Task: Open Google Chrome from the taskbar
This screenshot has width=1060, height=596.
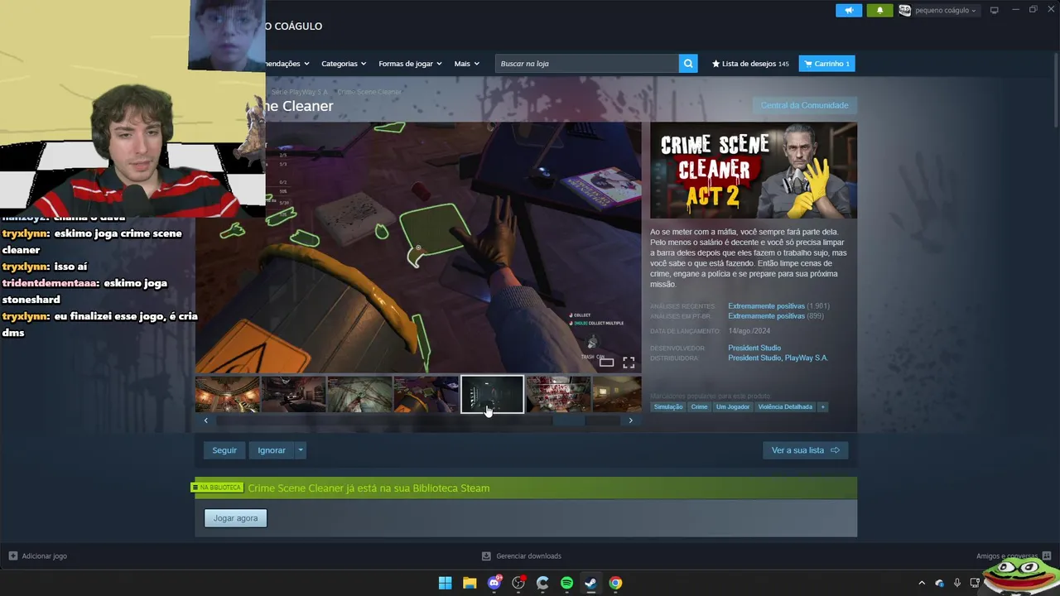Action: tap(615, 583)
